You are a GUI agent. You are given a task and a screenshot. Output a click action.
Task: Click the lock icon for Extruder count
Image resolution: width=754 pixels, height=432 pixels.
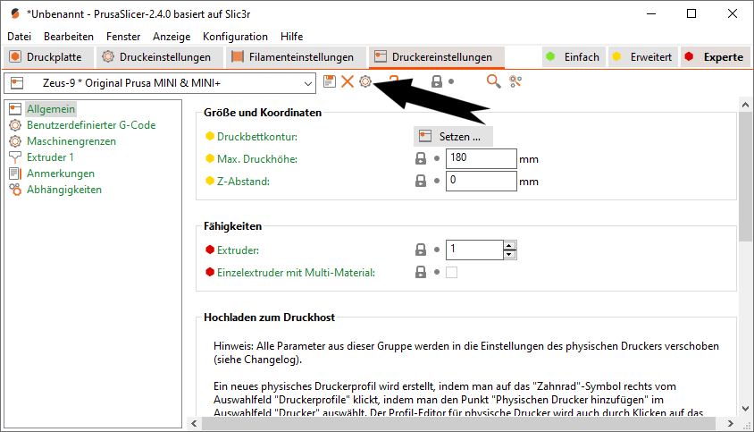click(421, 250)
